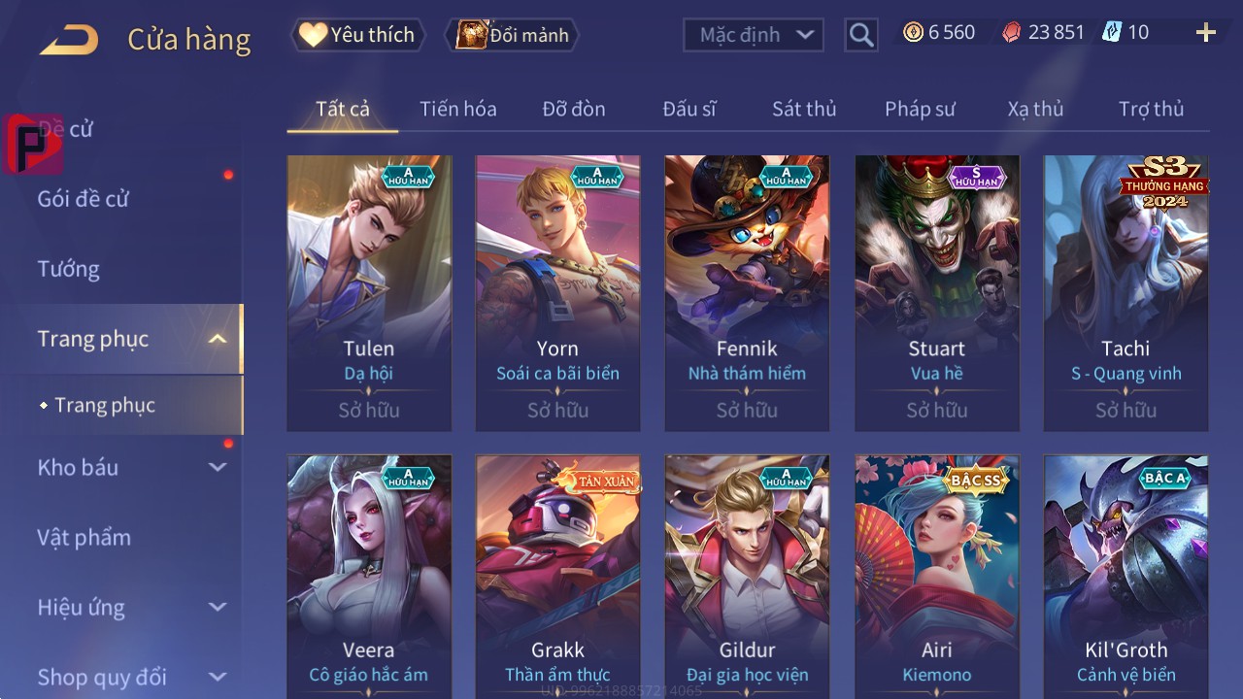Tap the plus icon to add currency
1243x699 pixels.
tap(1206, 33)
